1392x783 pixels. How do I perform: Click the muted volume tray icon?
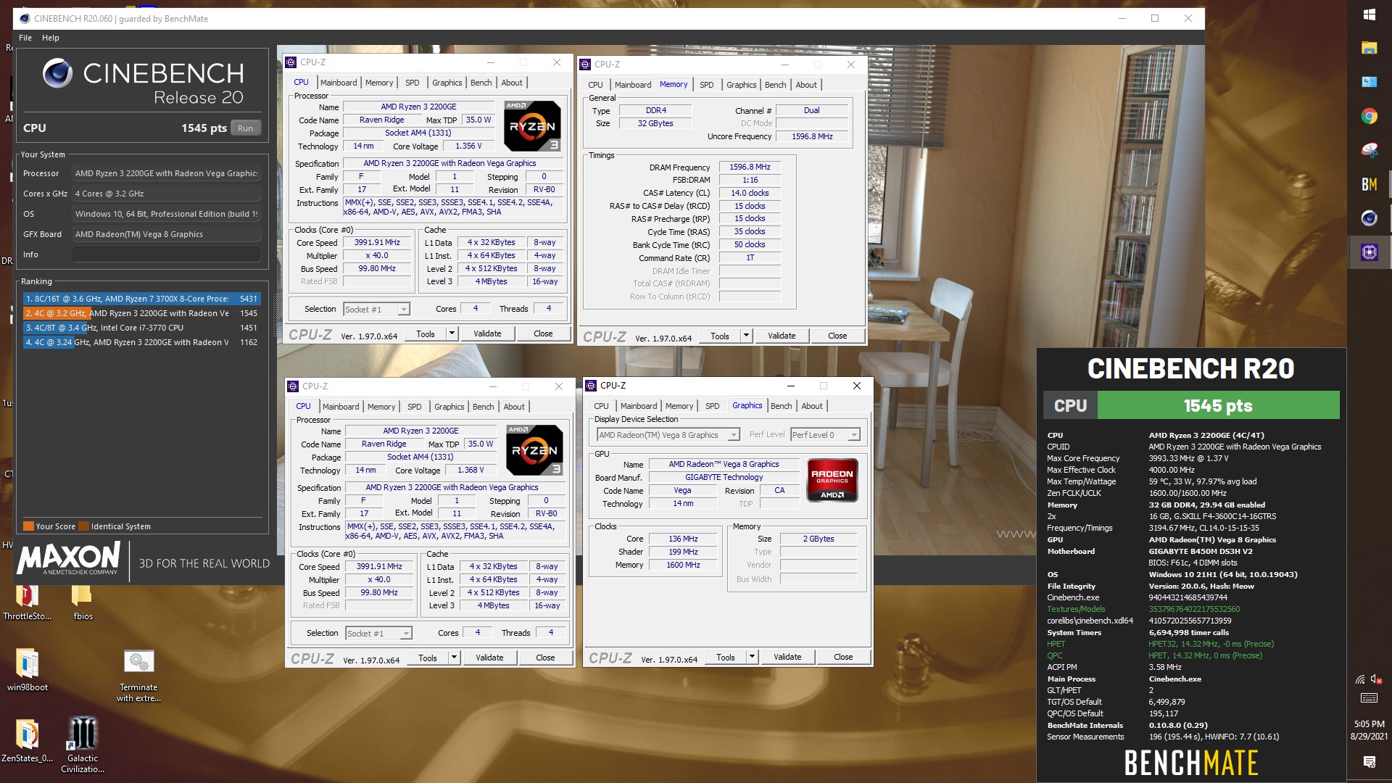[1377, 679]
